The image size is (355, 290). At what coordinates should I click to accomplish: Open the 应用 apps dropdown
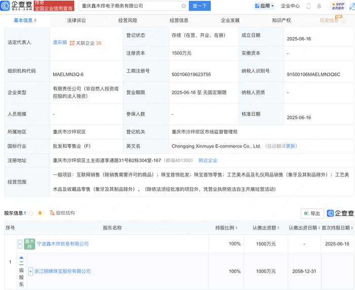coord(264,6)
